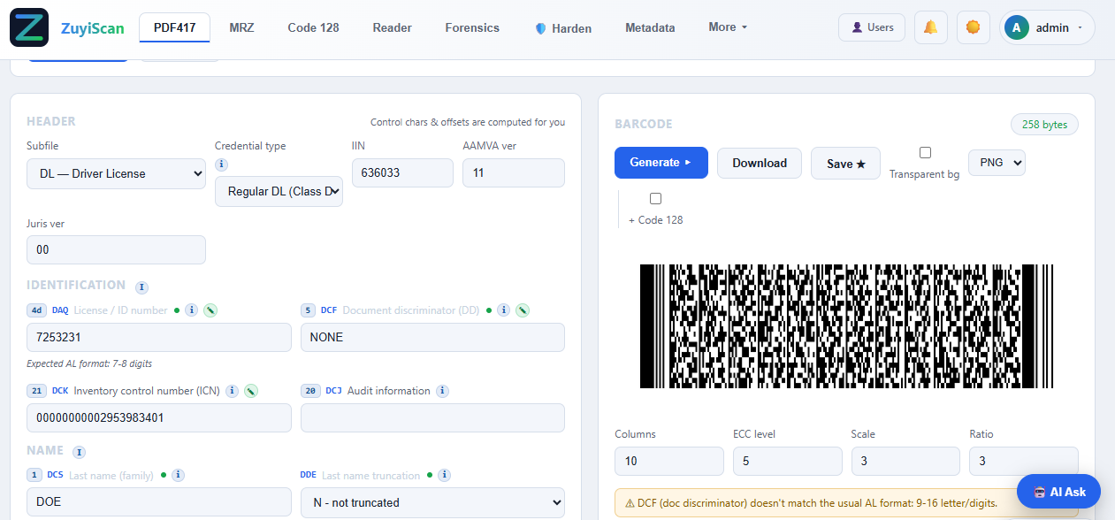Go to the Reader tab
The height and width of the screenshot is (520, 1115).
pyautogui.click(x=392, y=27)
